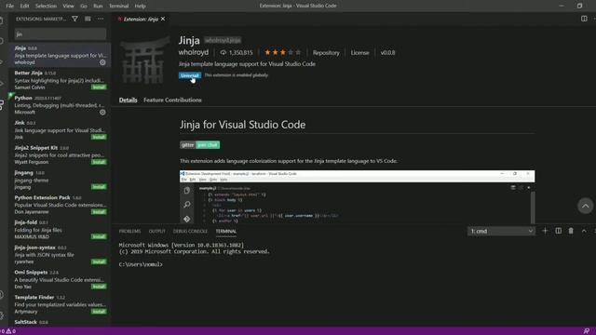Open the Extensions view in the activity bar
This screenshot has height=335, width=596.
coord(2,105)
